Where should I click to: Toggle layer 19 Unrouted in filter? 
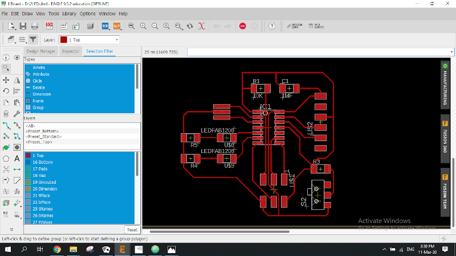click(79, 182)
